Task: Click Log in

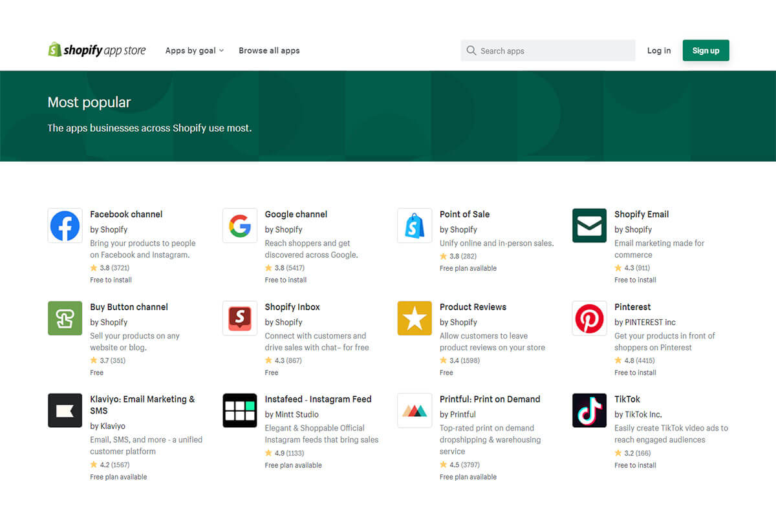Action: 659,50
